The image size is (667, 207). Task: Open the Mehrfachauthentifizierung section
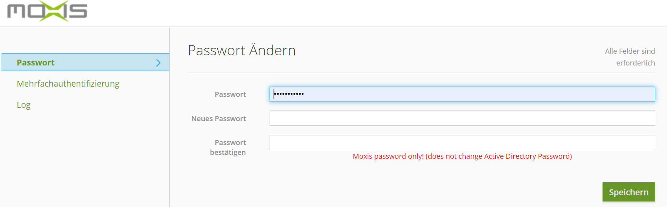click(68, 84)
